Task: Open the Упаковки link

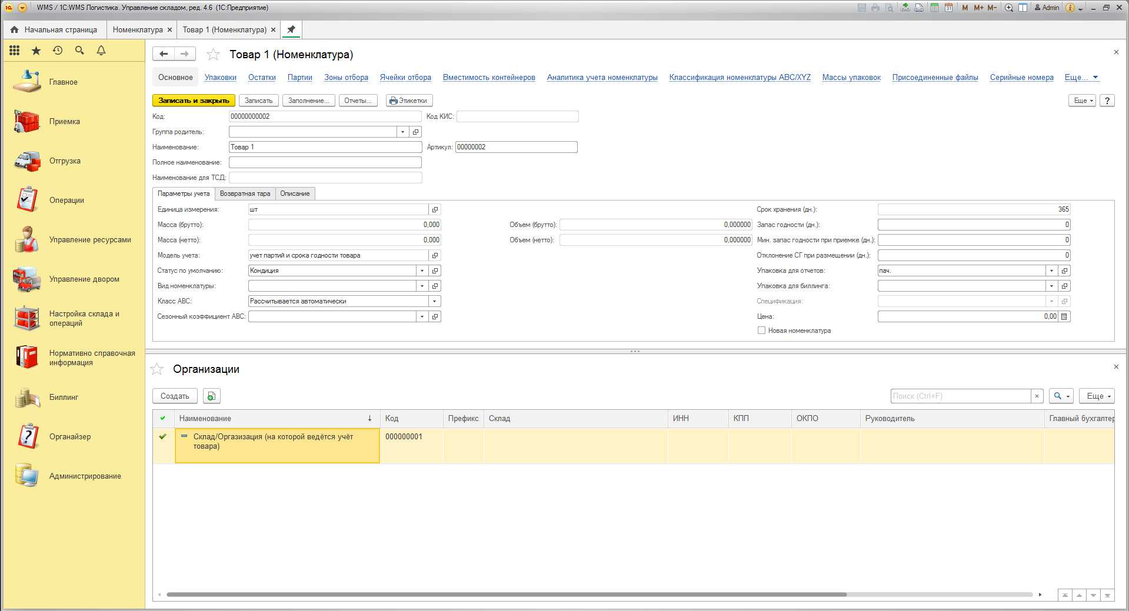Action: (x=220, y=78)
